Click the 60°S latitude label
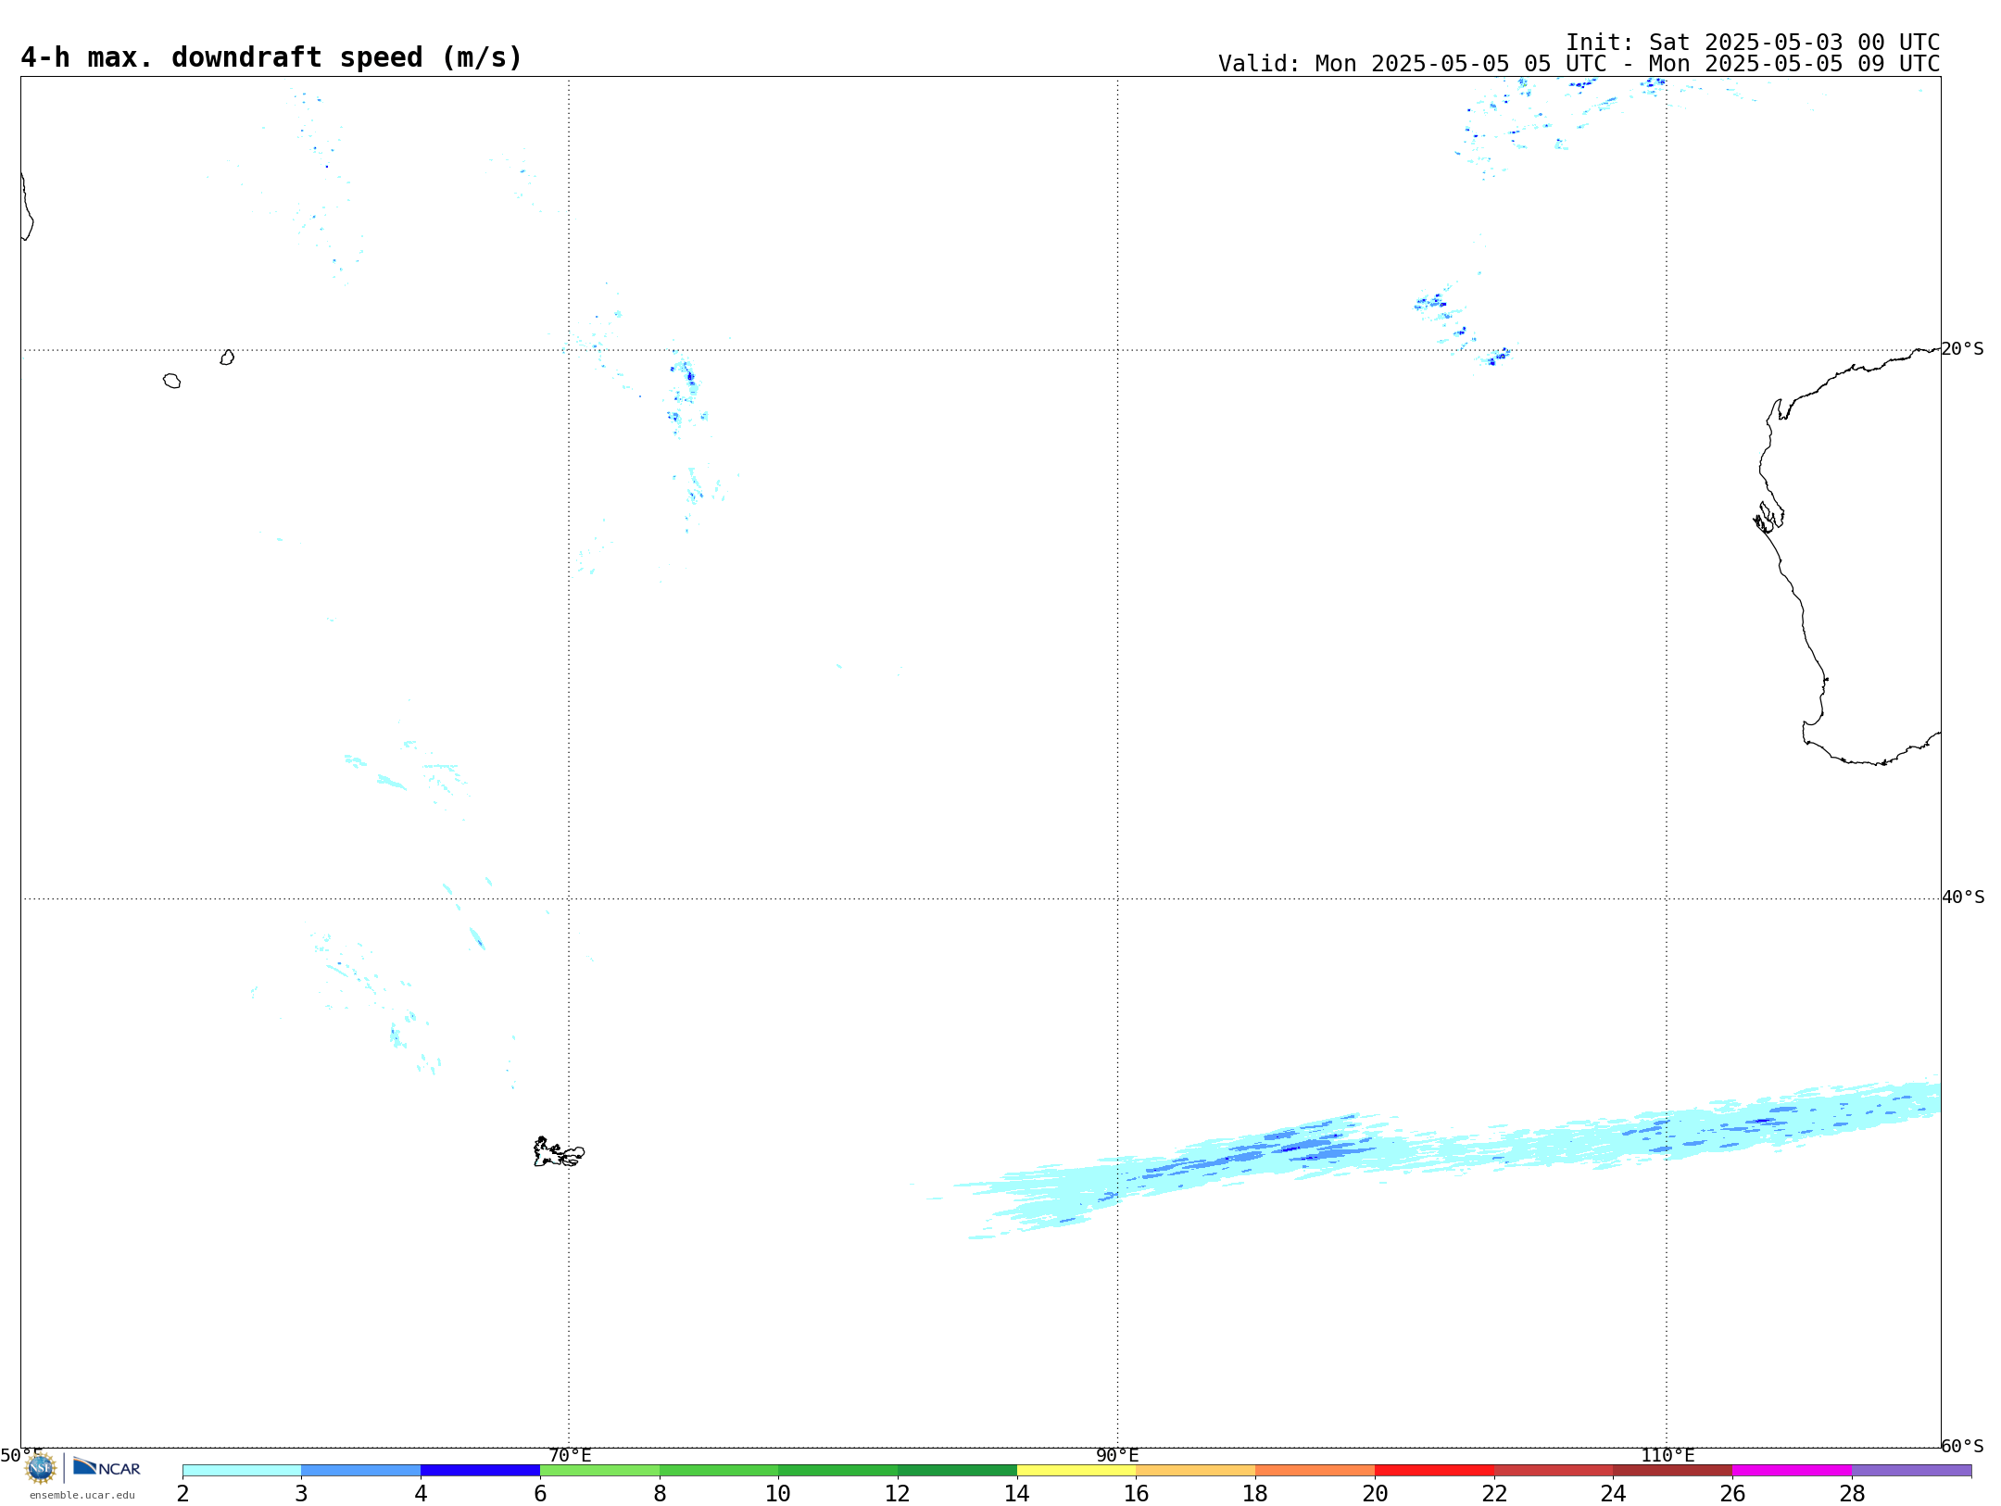 tap(1963, 1446)
